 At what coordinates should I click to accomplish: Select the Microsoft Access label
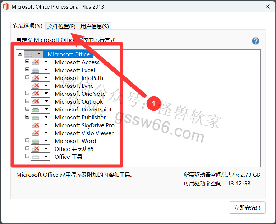[77, 62]
